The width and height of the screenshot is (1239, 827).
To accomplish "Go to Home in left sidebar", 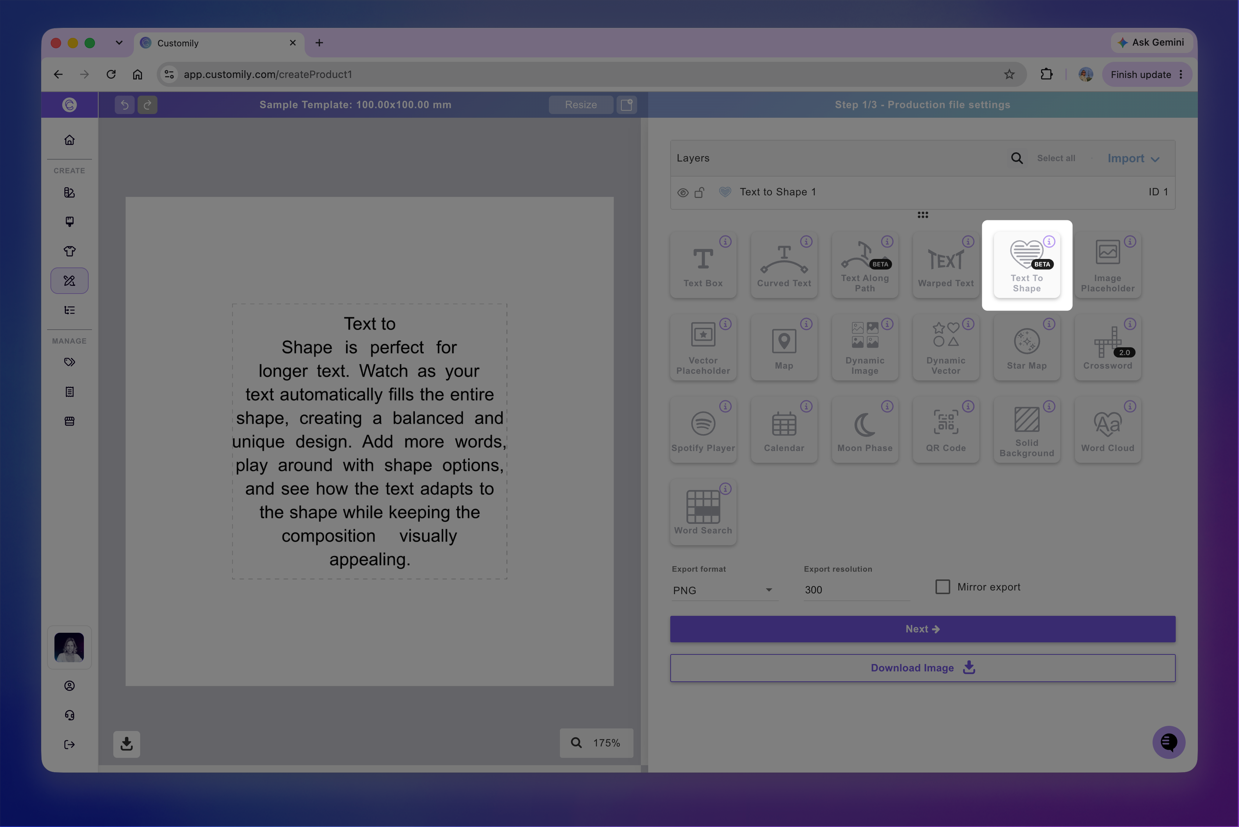I will pyautogui.click(x=69, y=140).
